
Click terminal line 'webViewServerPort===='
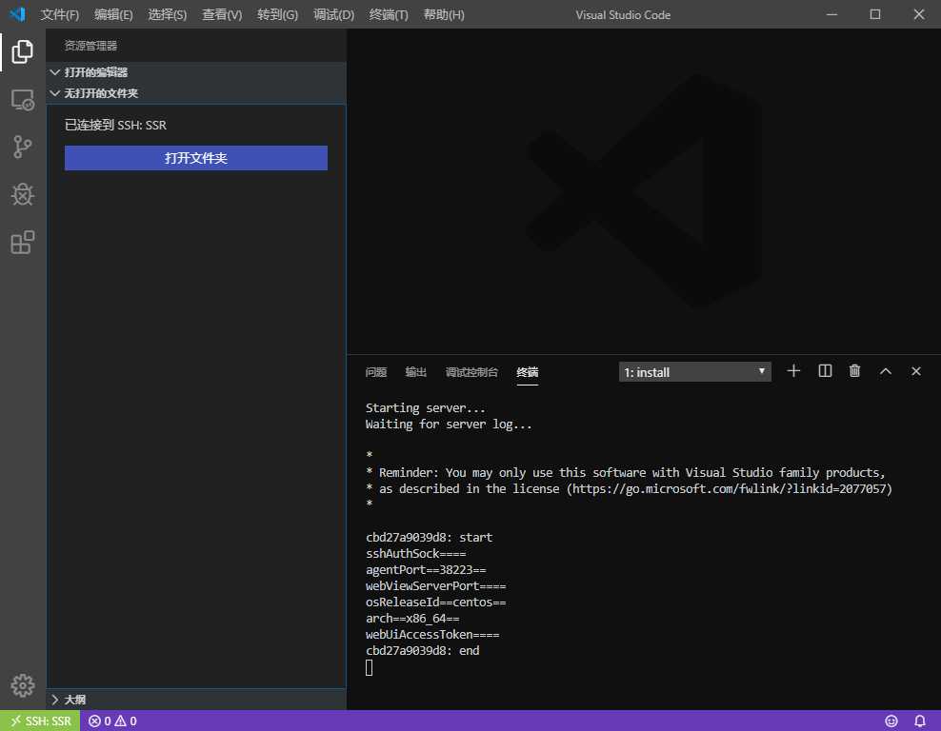(x=435, y=586)
